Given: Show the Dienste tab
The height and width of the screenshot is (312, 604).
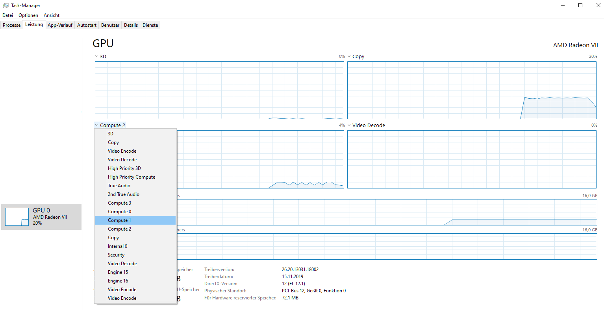Looking at the screenshot, I should pyautogui.click(x=150, y=25).
